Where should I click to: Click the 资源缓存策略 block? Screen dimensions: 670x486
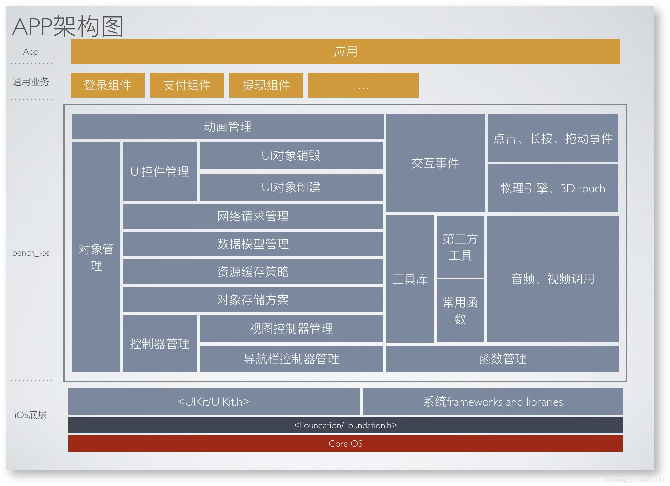pos(253,272)
